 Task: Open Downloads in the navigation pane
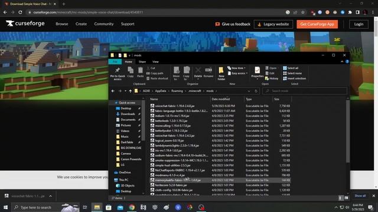(128, 114)
